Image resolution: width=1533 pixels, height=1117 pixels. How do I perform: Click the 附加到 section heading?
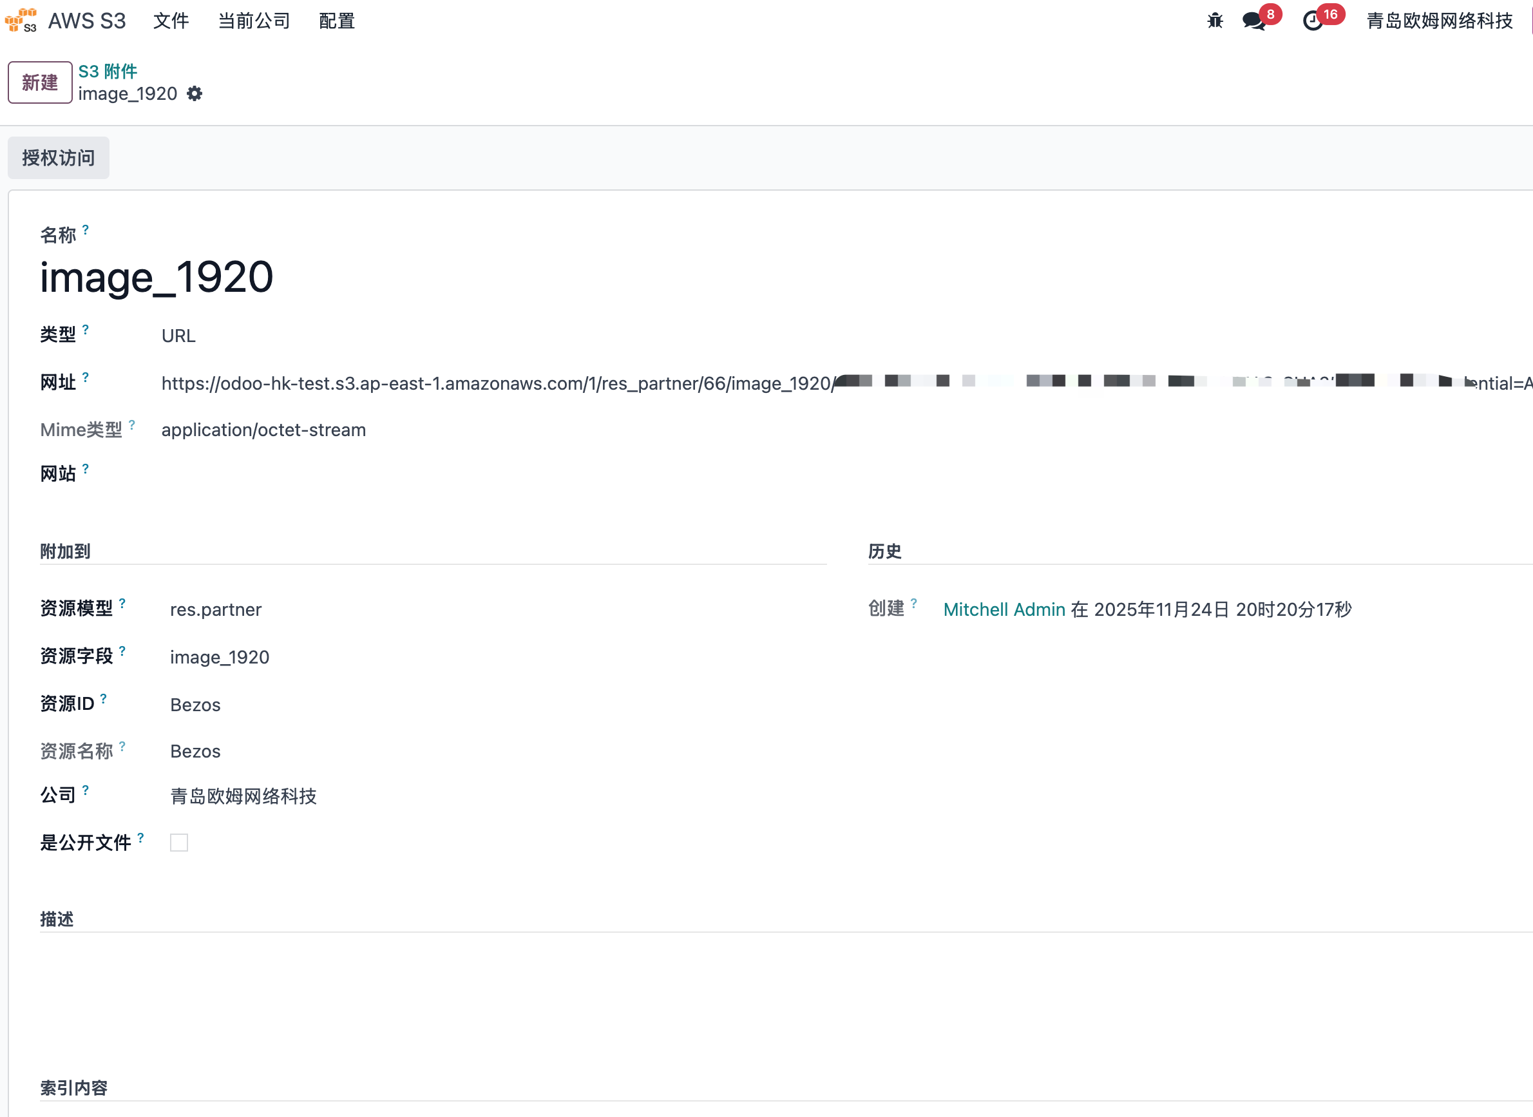65,551
